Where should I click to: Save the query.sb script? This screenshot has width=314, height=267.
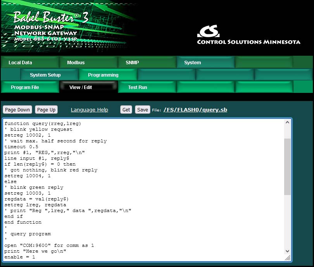(x=143, y=110)
